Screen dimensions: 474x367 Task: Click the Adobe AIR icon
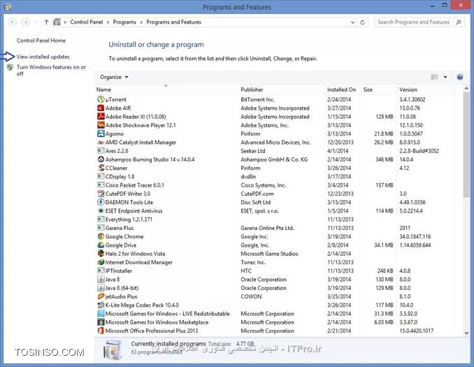(x=101, y=108)
